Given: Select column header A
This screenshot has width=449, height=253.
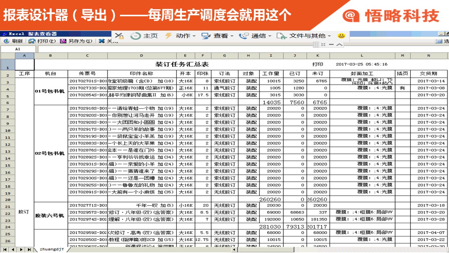Looking at the screenshot, I should (x=25, y=56).
